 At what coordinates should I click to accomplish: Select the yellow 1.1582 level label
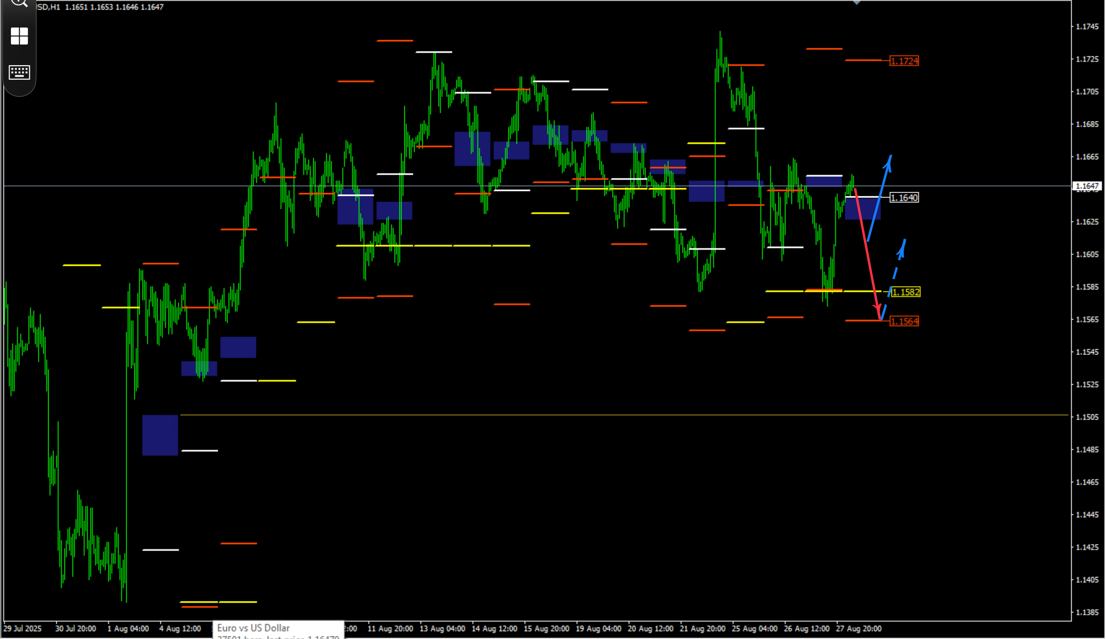(906, 292)
